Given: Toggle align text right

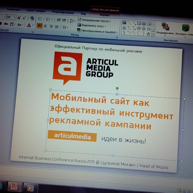Looking at the screenshot, I should pyautogui.click(x=51, y=26).
